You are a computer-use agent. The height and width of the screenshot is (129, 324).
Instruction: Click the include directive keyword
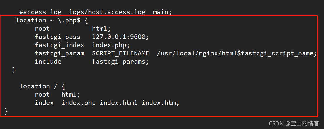tap(48, 62)
